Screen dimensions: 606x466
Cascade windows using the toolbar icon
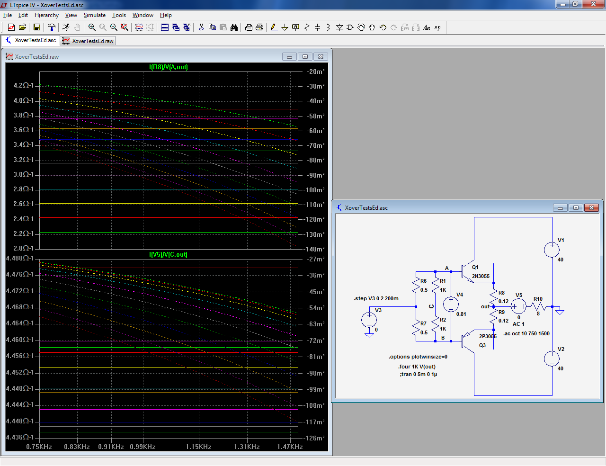[x=176, y=27]
